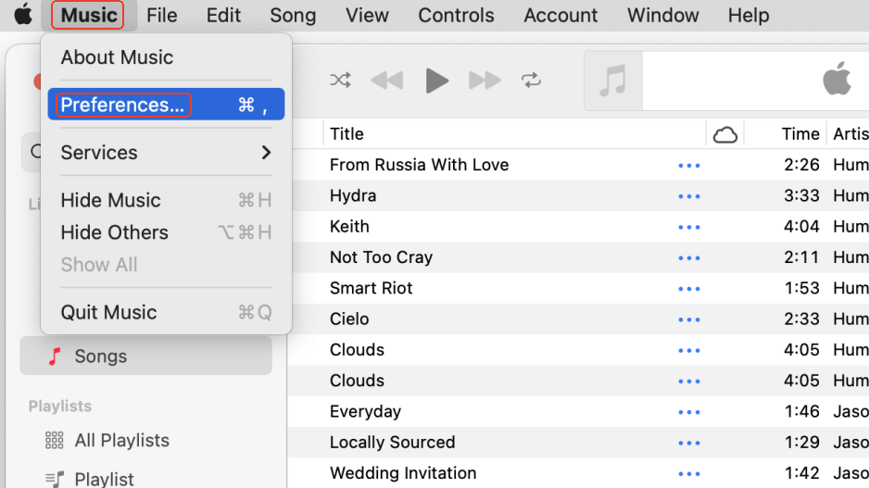Click the shuffle icon in playback controls

coord(340,81)
